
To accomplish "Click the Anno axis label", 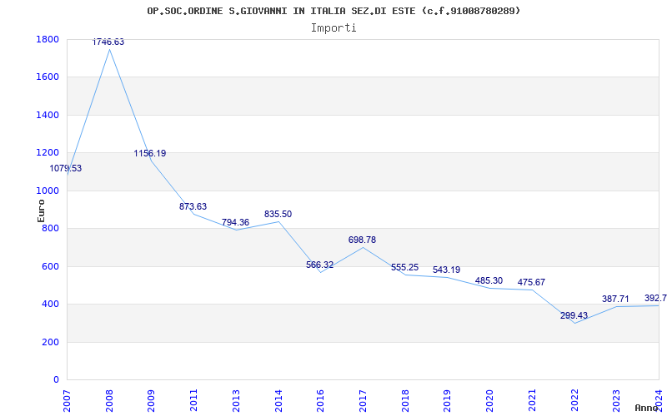I will point(647,408).
